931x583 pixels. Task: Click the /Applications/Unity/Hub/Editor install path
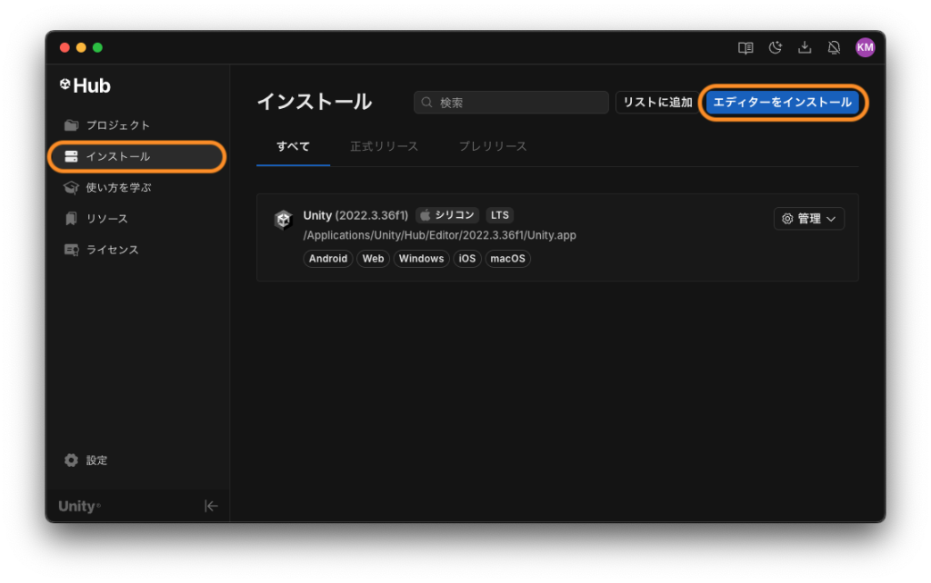tap(439, 235)
